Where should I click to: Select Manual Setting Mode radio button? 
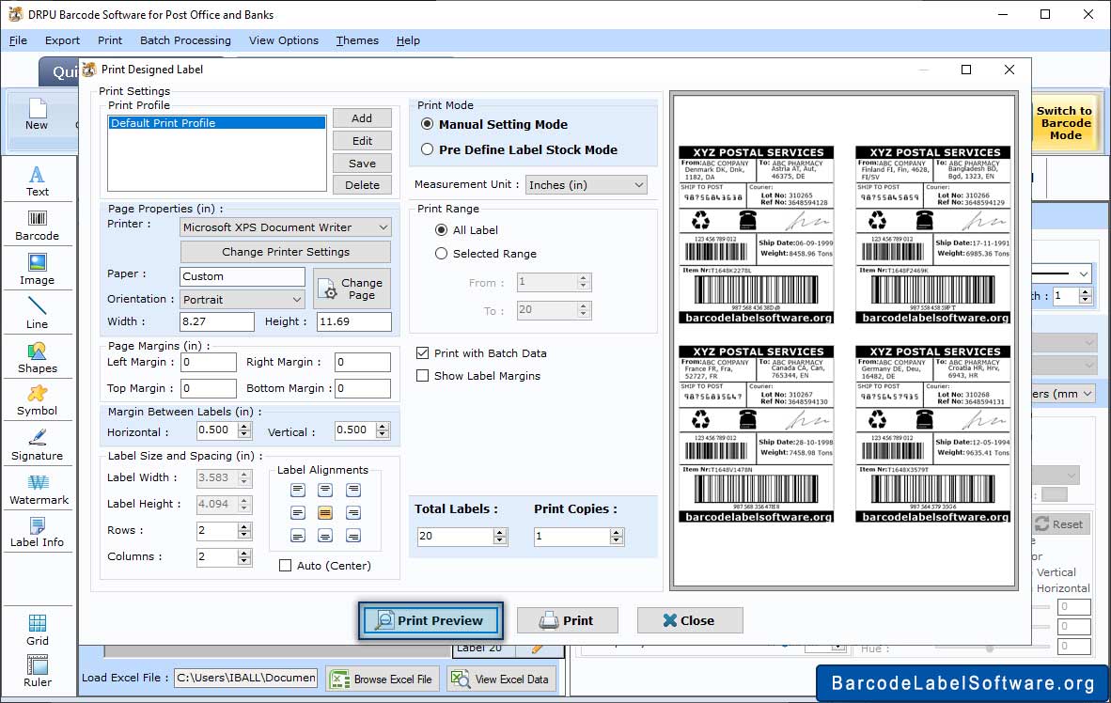tap(428, 124)
